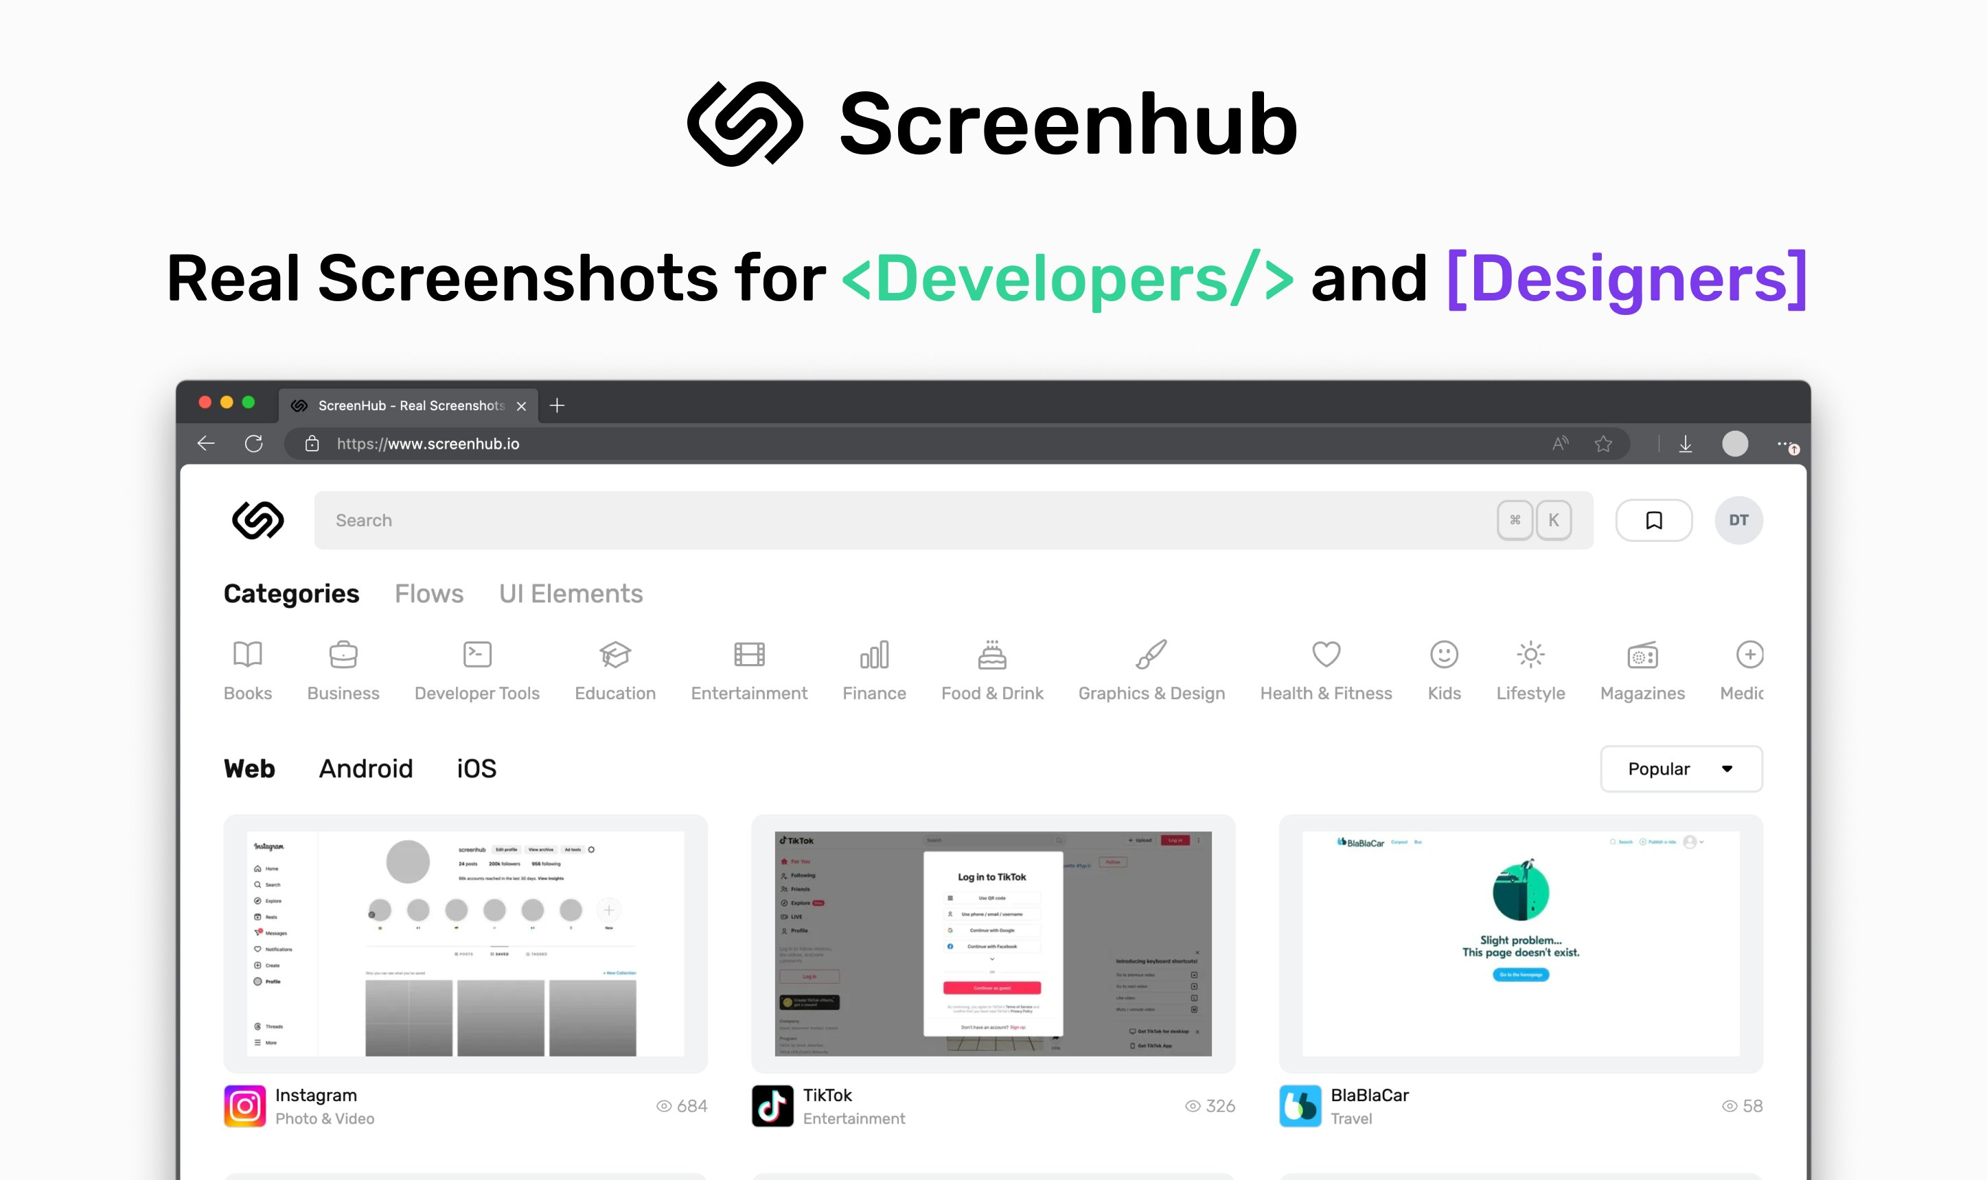Open the Popular sort dropdown
This screenshot has height=1180, width=1987.
point(1681,769)
